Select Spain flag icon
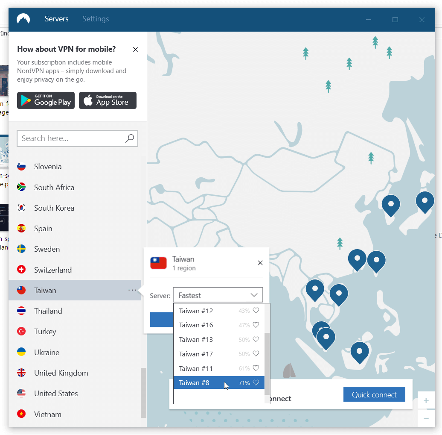 pyautogui.click(x=21, y=228)
